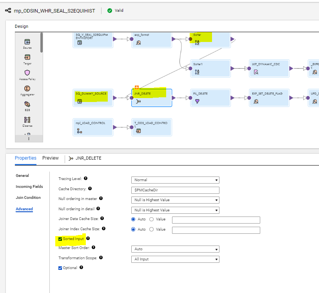Open the Join Condition section
Screen dimensions: 319x293
coord(28,198)
